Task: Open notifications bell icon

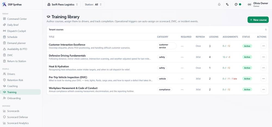Action: (219, 5)
